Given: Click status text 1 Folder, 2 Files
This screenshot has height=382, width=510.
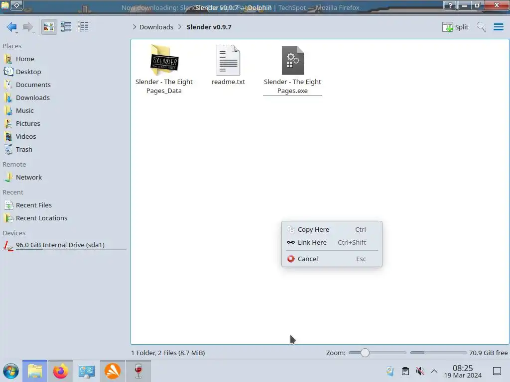Looking at the screenshot, I should 168,353.
